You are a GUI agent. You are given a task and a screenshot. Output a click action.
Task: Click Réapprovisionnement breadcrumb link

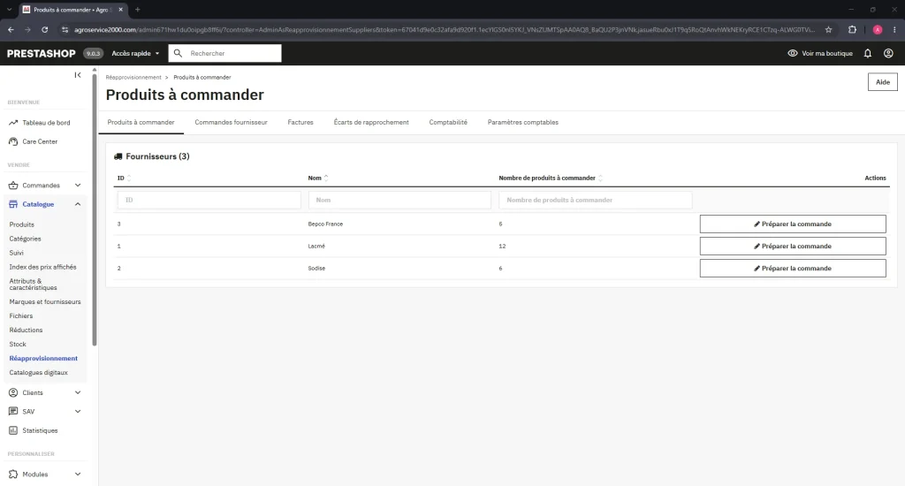click(133, 78)
